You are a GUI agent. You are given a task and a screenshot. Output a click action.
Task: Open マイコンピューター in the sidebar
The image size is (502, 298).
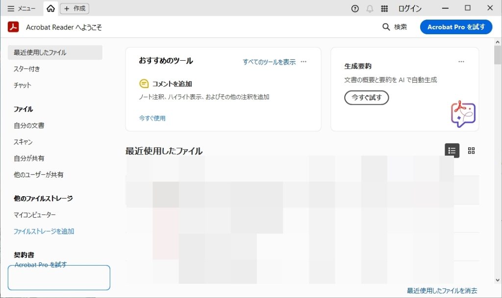coord(35,215)
